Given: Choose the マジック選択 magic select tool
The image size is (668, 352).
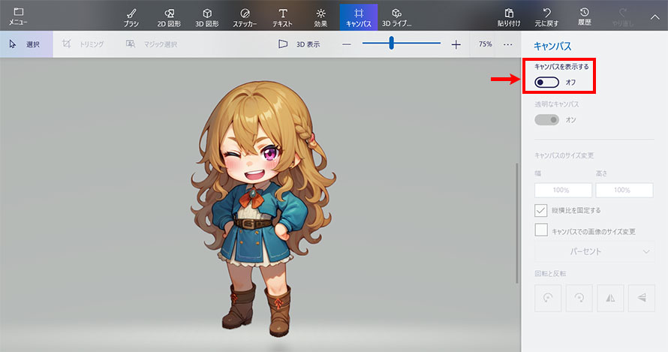Looking at the screenshot, I should (152, 44).
